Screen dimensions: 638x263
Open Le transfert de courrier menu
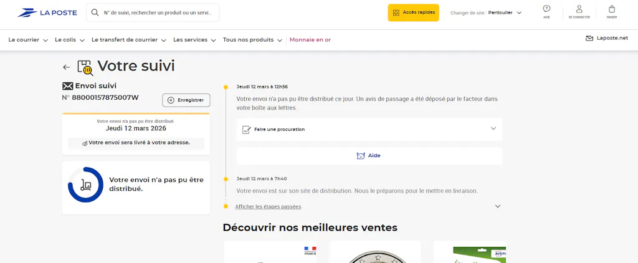click(128, 40)
